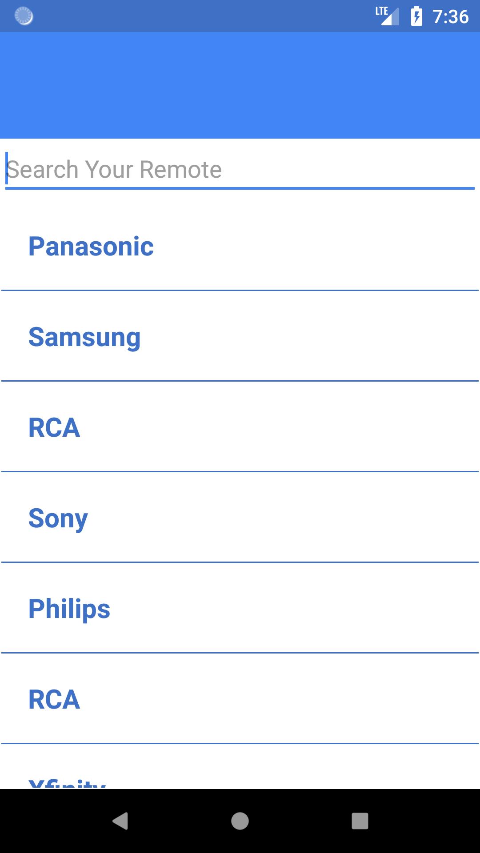The width and height of the screenshot is (480, 853).
Task: Tap the empty middle of status bar
Action: click(200, 16)
